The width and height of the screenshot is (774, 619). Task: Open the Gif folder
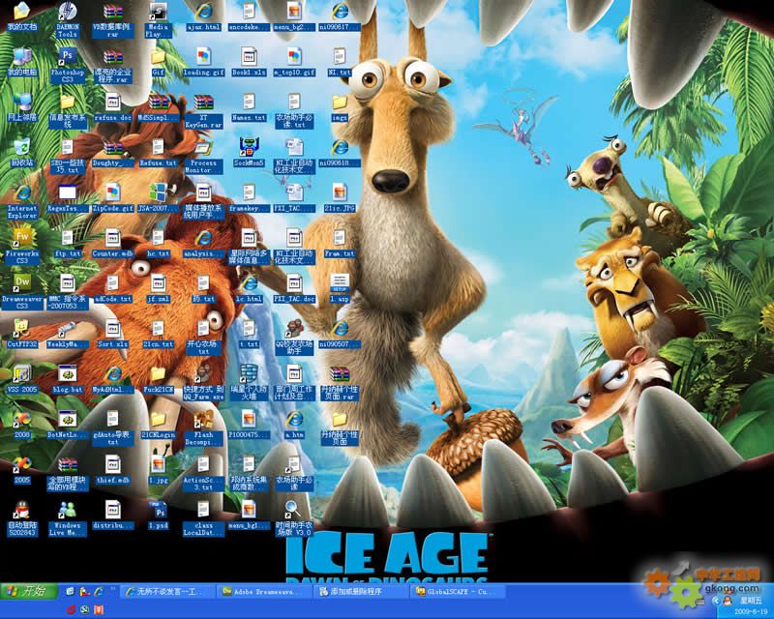pos(158,62)
